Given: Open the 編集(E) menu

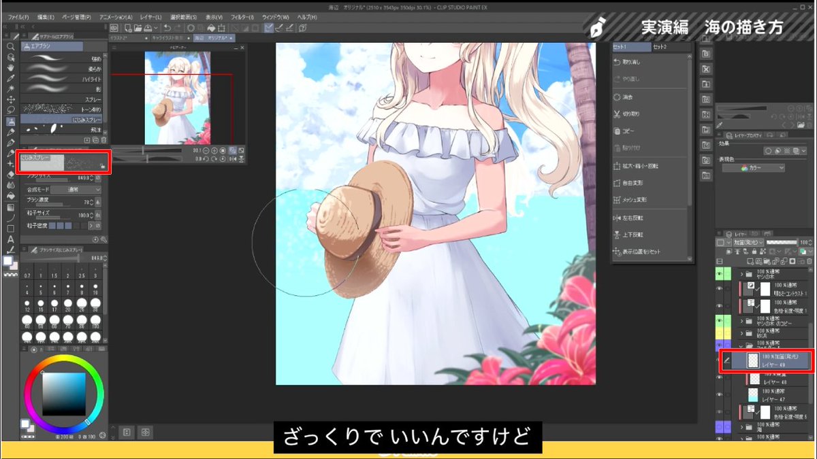Looking at the screenshot, I should click(x=46, y=16).
